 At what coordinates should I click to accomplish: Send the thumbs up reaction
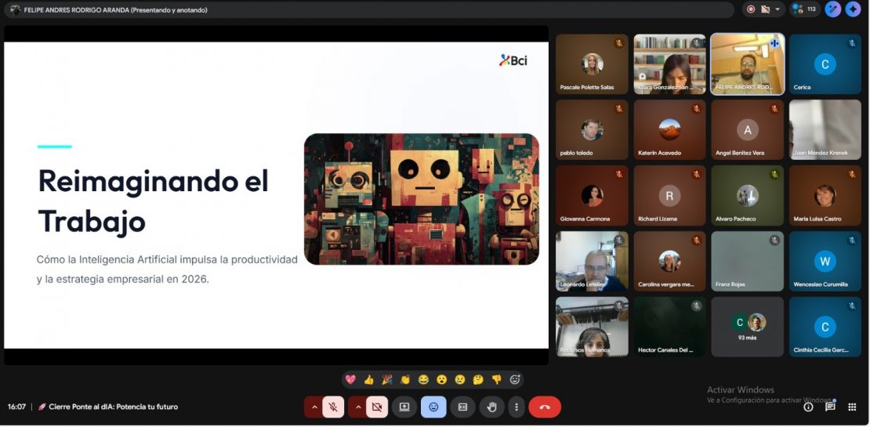coord(368,380)
